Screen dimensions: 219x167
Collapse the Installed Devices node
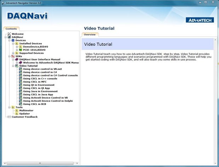tap(13, 44)
